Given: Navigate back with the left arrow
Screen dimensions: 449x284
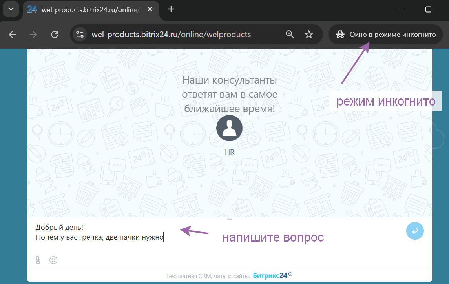Looking at the screenshot, I should coord(12,35).
